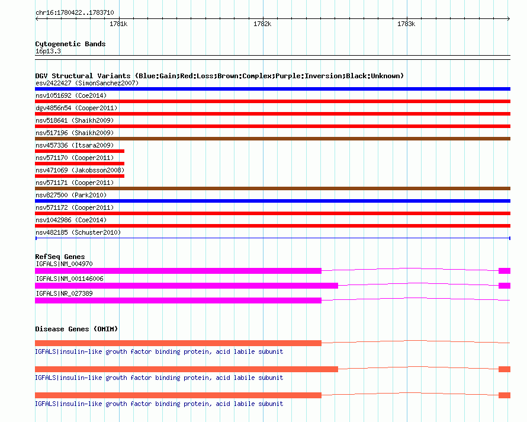The image size is (527, 422).
Task: Click the nsv1051692 (Coe2014) label
Action: [71, 95]
